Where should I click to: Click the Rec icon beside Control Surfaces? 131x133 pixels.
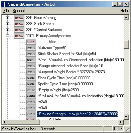19,30
